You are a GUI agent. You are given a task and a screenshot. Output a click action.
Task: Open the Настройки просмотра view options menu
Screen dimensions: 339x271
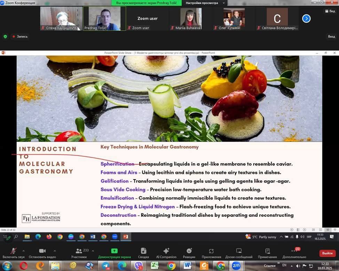click(x=202, y=3)
